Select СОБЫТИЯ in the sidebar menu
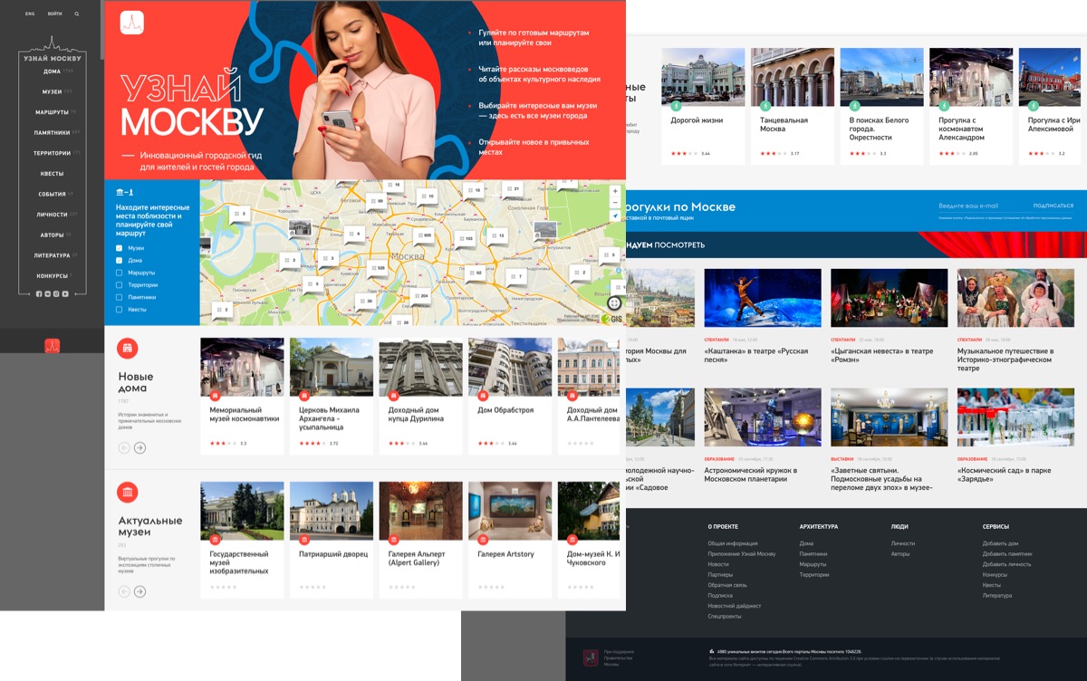This screenshot has height=681, width=1087. 52,194
